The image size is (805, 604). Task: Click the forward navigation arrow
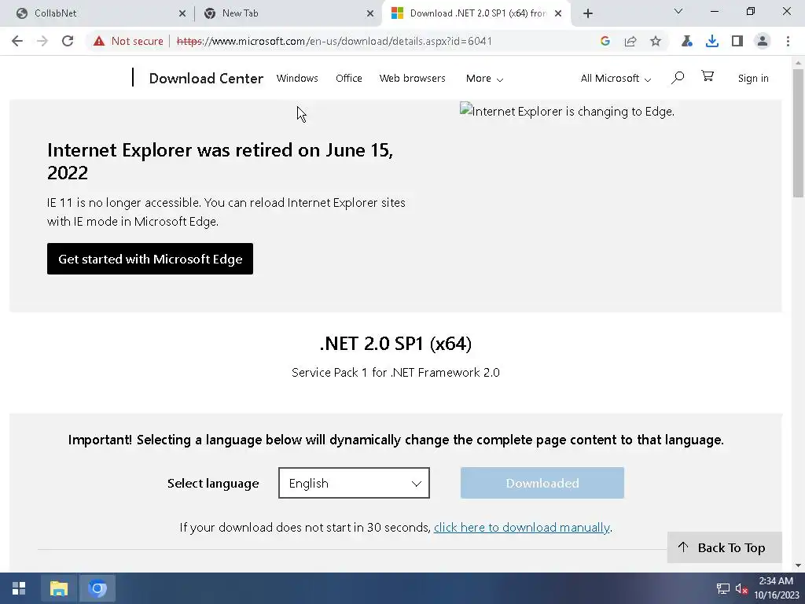pyautogui.click(x=42, y=41)
